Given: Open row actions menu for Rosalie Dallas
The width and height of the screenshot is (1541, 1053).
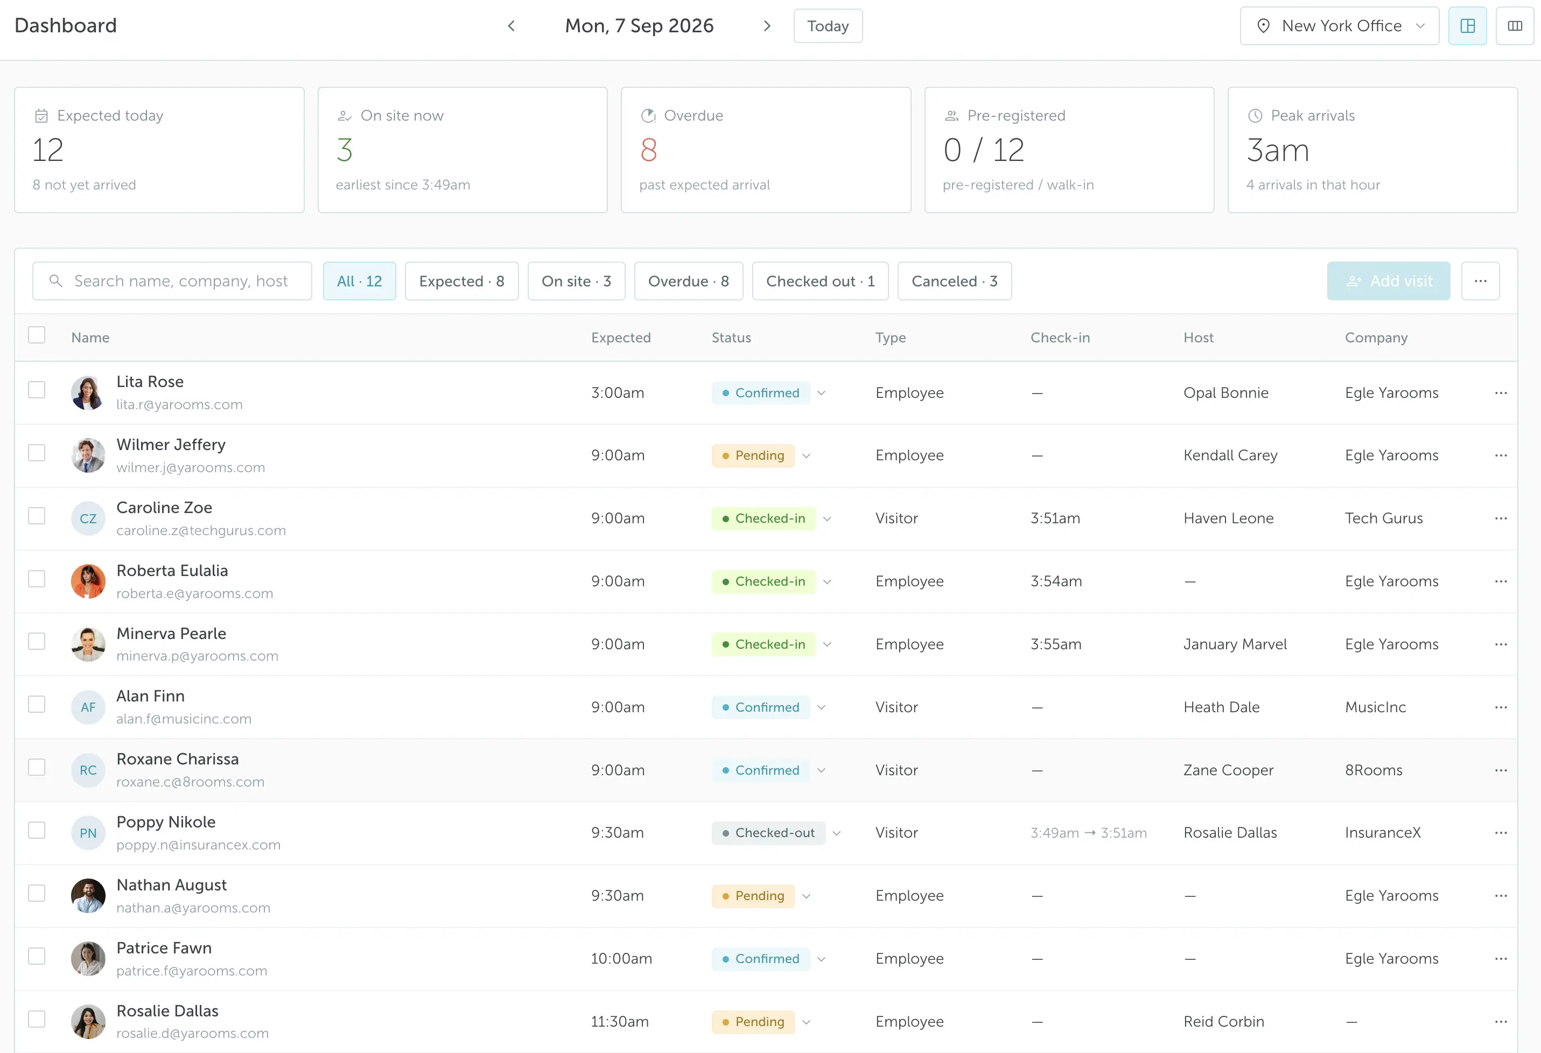Looking at the screenshot, I should 1501,1022.
